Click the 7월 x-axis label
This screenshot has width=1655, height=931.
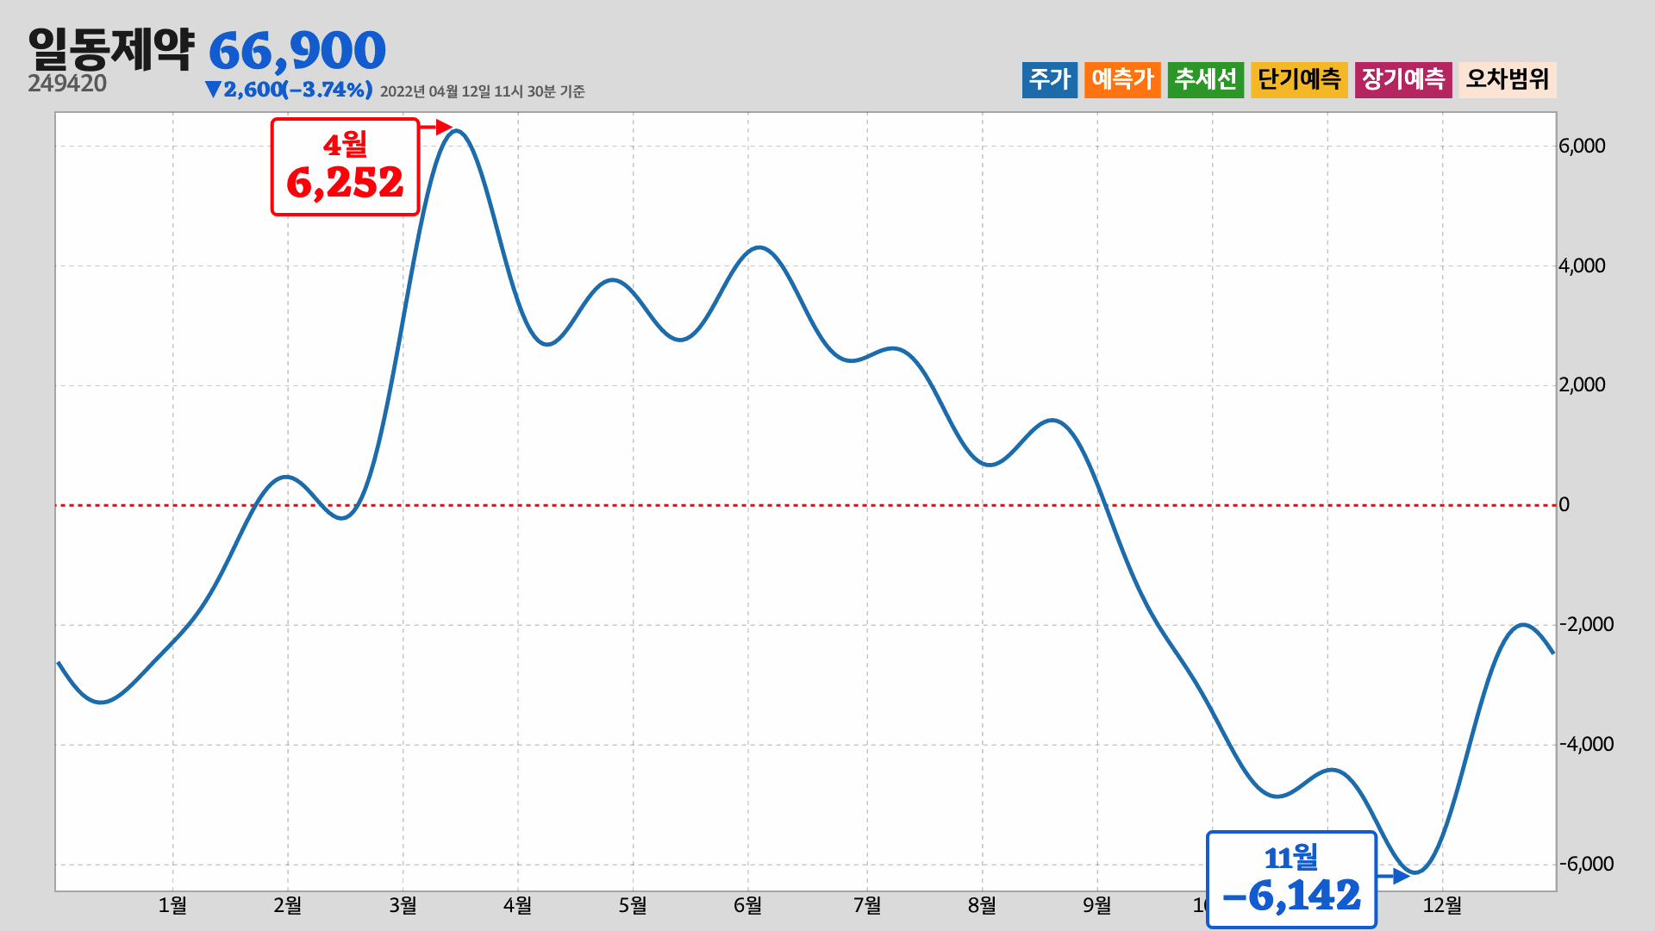868,905
